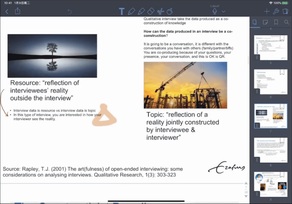This screenshot has height=204, width=292.
Task: Select the Scissors cut tool
Action: [x=160, y=11]
